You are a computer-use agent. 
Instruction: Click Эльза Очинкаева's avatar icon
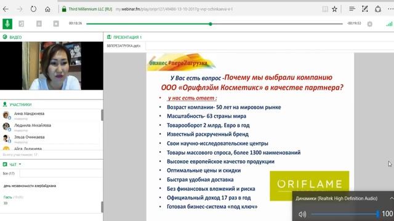(6, 139)
